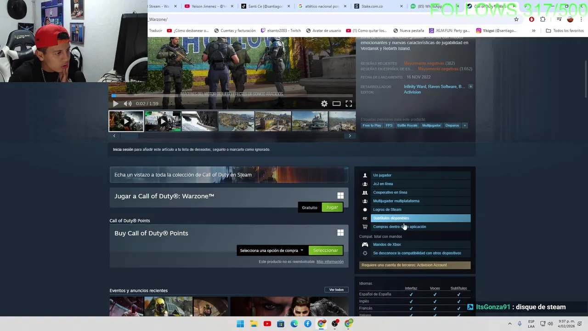The image size is (588, 331).
Task: Select the second video thumbnail in strip
Action: point(163,121)
